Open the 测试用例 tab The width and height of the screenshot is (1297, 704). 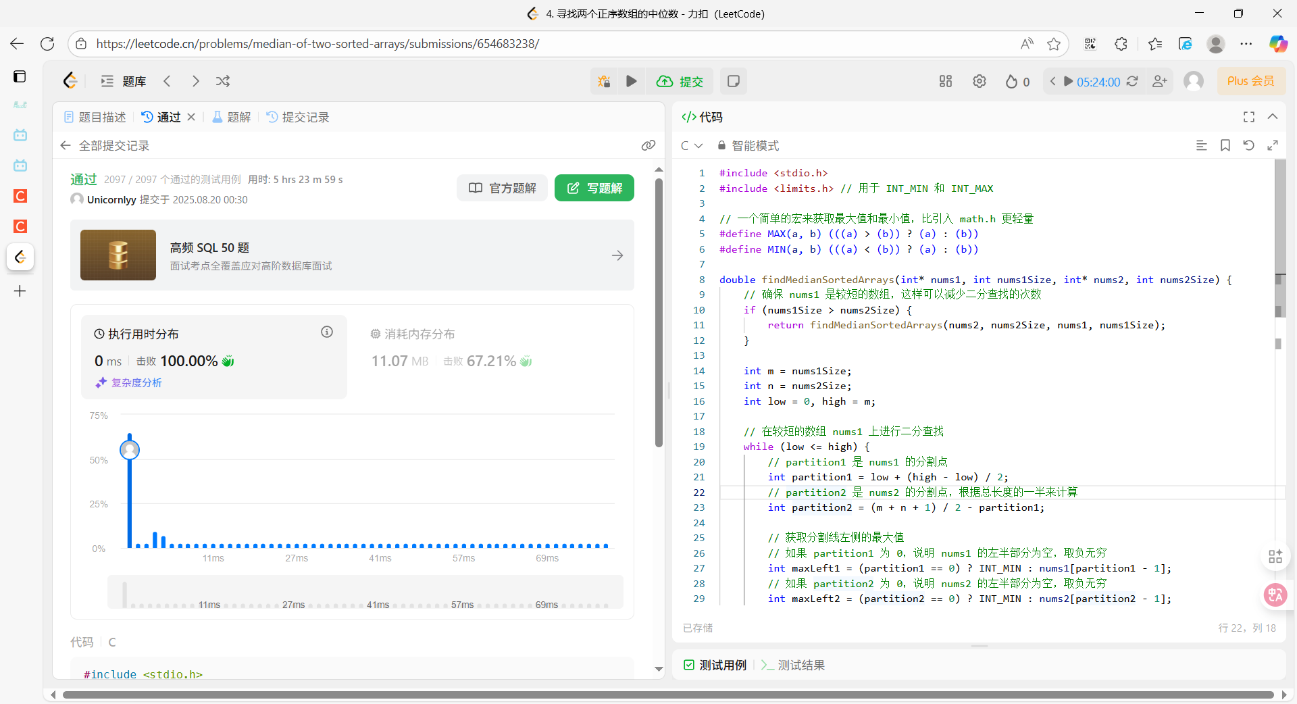pyautogui.click(x=715, y=665)
